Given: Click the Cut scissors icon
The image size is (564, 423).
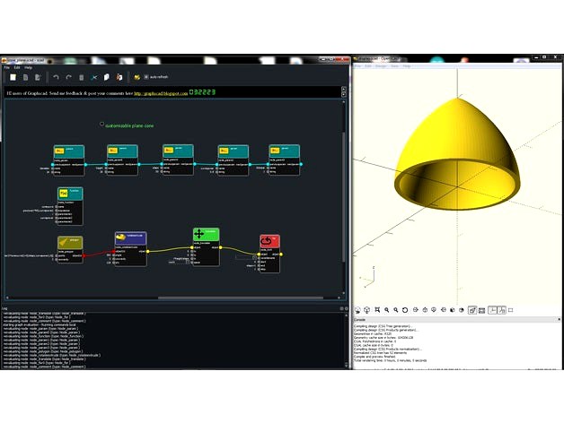Looking at the screenshot, I should [94, 78].
